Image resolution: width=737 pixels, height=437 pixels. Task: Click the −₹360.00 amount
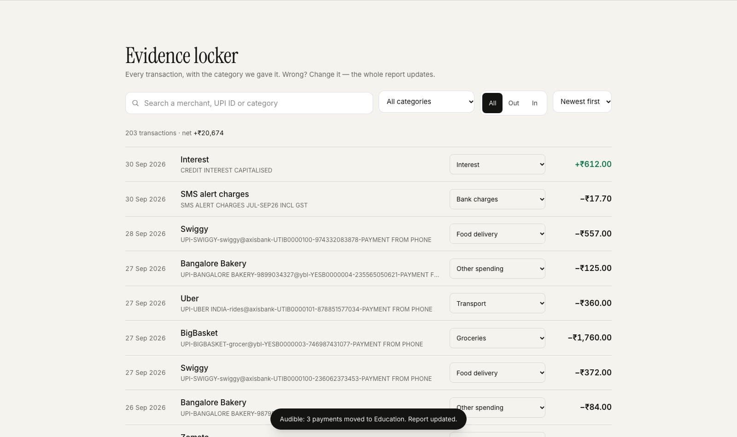coord(593,303)
